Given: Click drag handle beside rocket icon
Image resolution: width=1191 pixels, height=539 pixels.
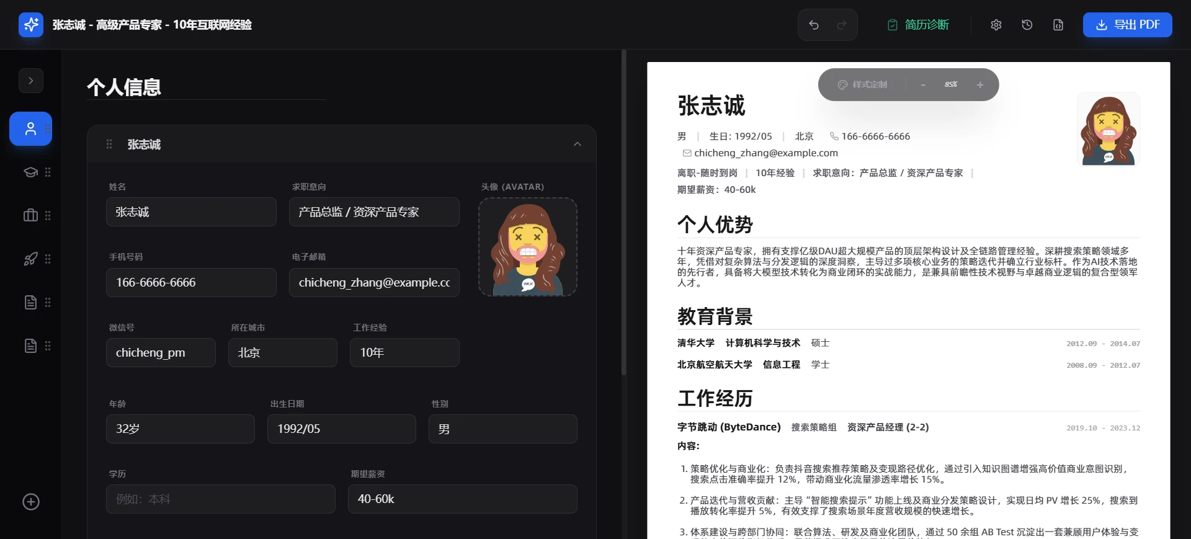Looking at the screenshot, I should coord(48,259).
